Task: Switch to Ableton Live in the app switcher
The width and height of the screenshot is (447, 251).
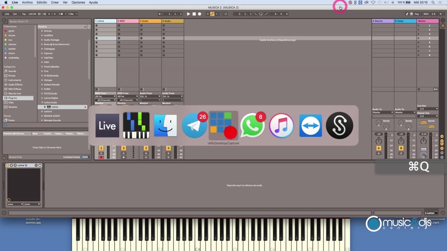Action: click(x=107, y=125)
